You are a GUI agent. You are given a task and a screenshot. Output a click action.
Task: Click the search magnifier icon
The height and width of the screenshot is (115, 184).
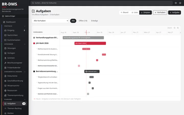pyautogui.click(x=33, y=3)
